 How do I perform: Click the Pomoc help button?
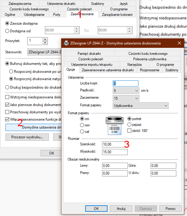170,209
